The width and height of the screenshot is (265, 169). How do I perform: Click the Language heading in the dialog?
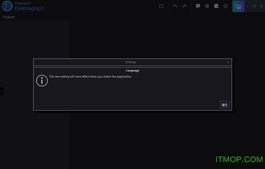pos(132,70)
